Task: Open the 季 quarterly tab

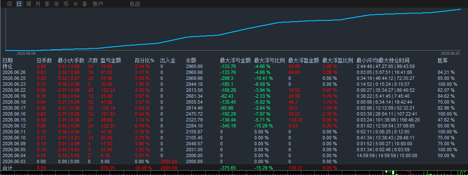Action: tap(47, 4)
